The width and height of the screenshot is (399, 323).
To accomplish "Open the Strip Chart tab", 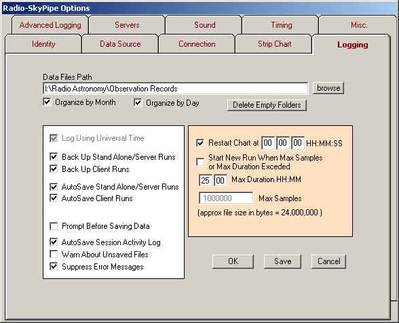I will point(274,44).
